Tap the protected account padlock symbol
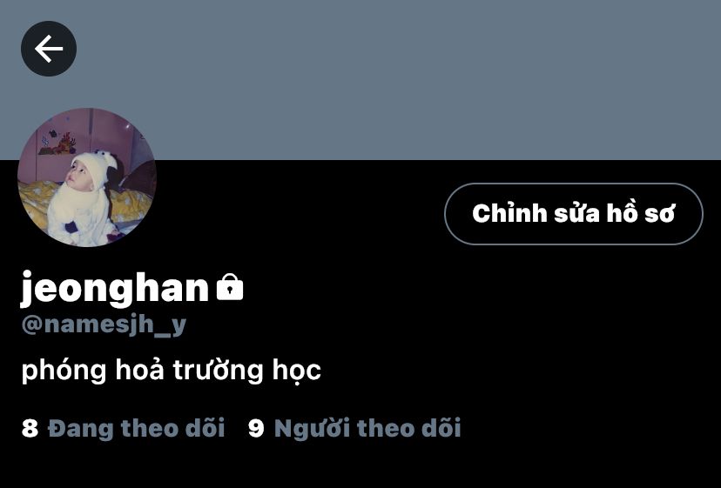Image resolution: width=721 pixels, height=488 pixels. pyautogui.click(x=230, y=287)
